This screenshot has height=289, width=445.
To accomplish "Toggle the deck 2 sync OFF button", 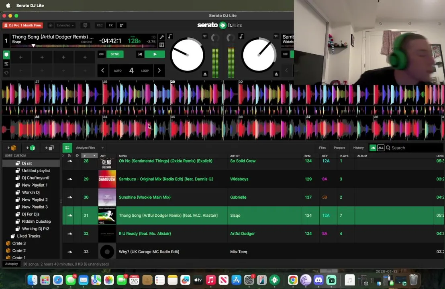I will pyautogui.click(x=285, y=54).
